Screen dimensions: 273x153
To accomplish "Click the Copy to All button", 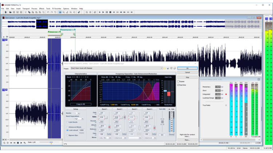I will [x=81, y=104].
